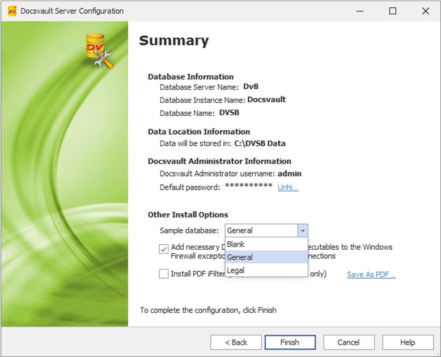Click the 'To complete the configuration' instruction text
This screenshot has height=357, width=441.
[x=209, y=310]
